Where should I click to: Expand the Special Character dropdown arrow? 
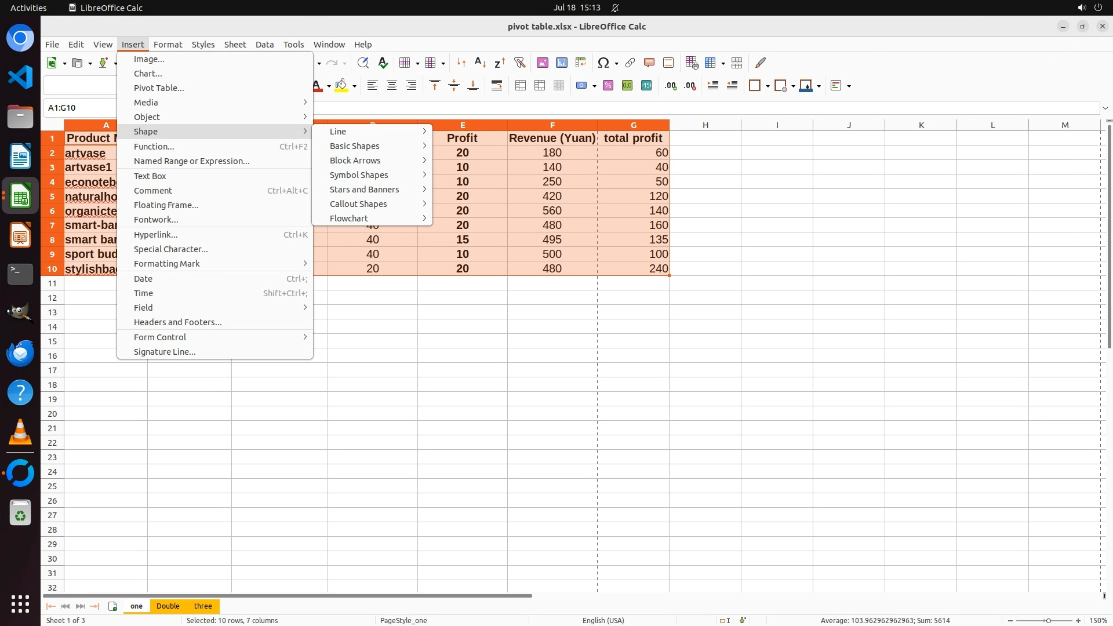pos(616,63)
